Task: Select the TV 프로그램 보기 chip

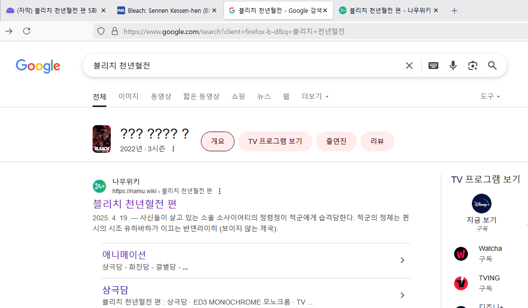Action: point(275,141)
